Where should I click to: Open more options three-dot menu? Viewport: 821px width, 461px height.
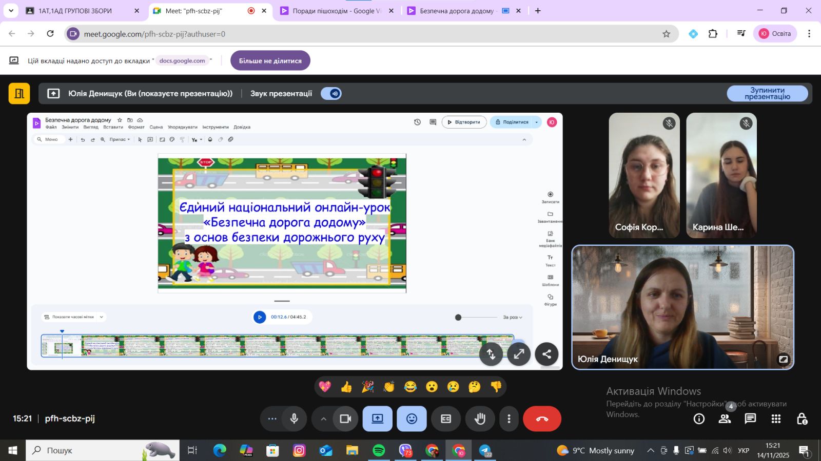point(509,419)
